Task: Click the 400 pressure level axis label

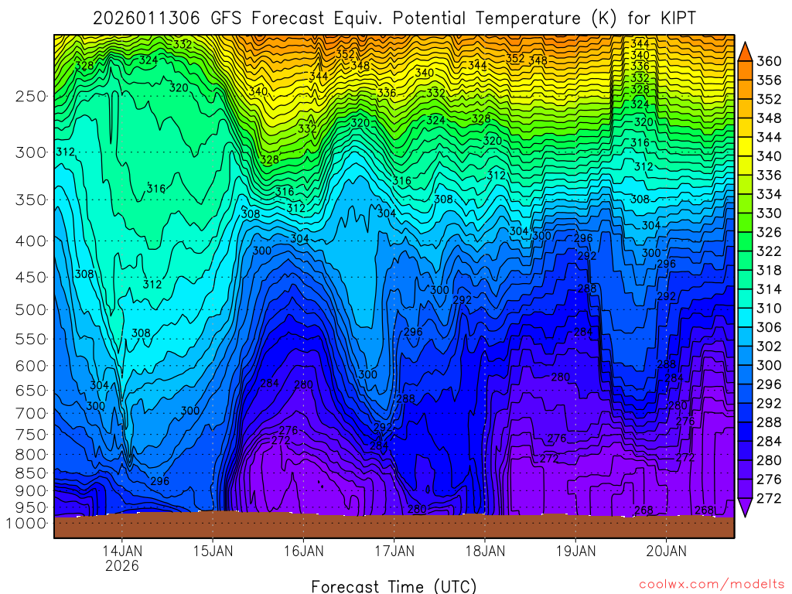Action: [x=31, y=241]
